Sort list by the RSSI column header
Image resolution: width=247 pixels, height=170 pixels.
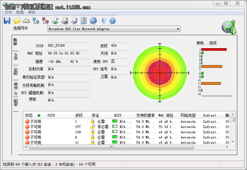pos(123,115)
